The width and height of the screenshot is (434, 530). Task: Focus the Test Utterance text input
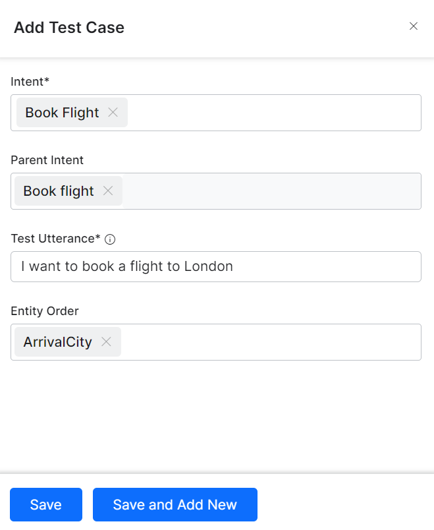tap(216, 266)
